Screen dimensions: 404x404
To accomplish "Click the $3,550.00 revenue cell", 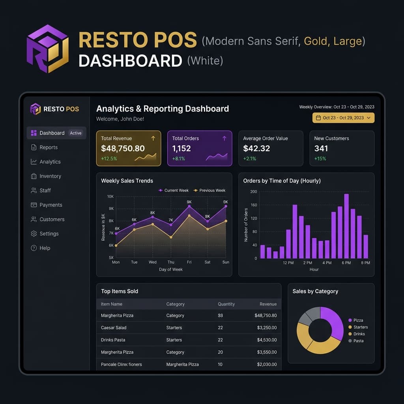I will (x=267, y=352).
